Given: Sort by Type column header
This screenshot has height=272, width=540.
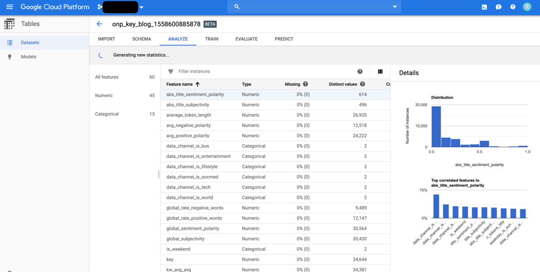Looking at the screenshot, I should pos(247,84).
